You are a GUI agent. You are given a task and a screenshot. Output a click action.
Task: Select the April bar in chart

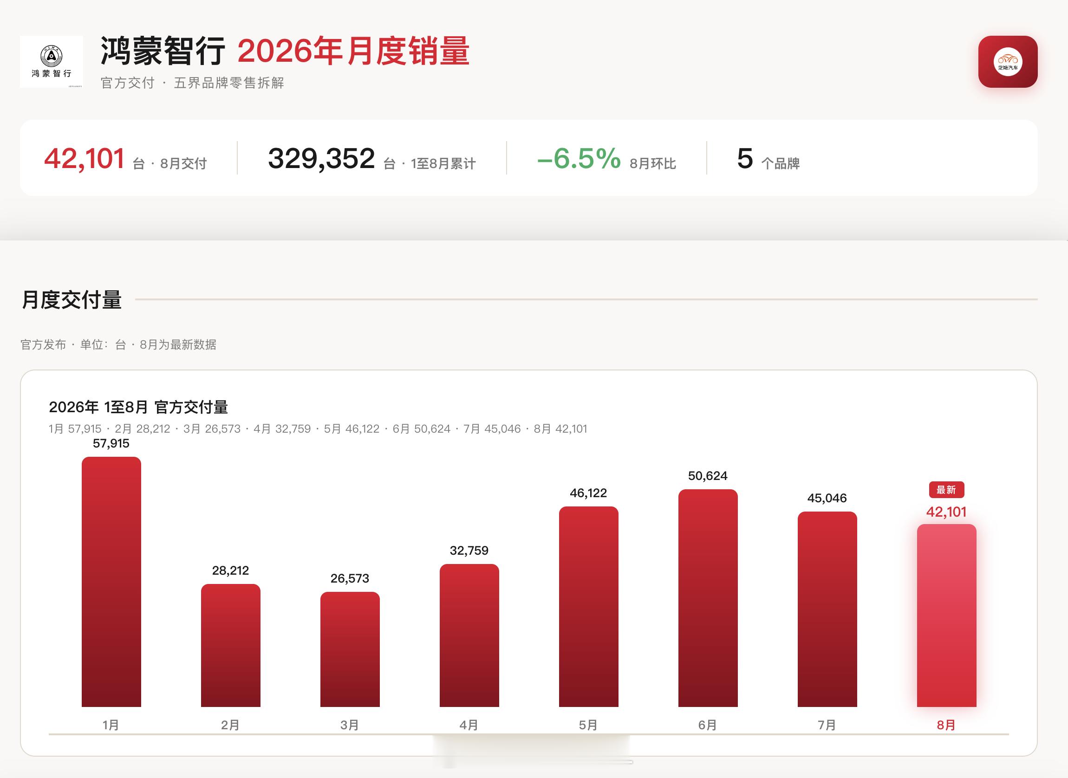(469, 635)
